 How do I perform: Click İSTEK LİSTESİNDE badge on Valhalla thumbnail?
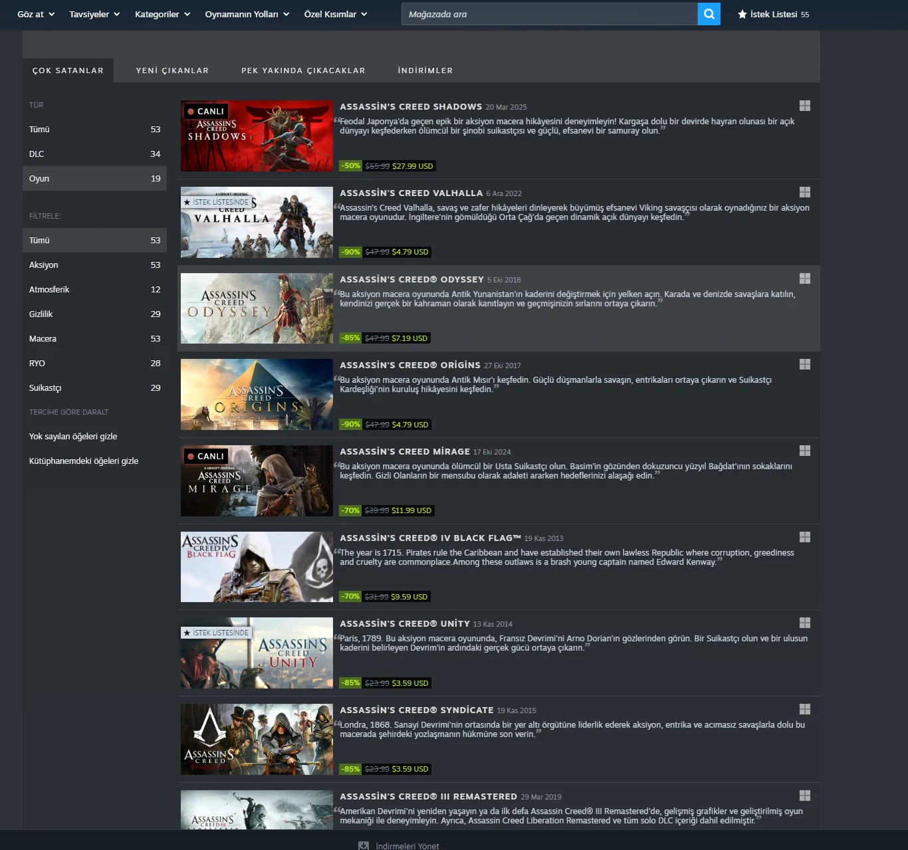216,202
